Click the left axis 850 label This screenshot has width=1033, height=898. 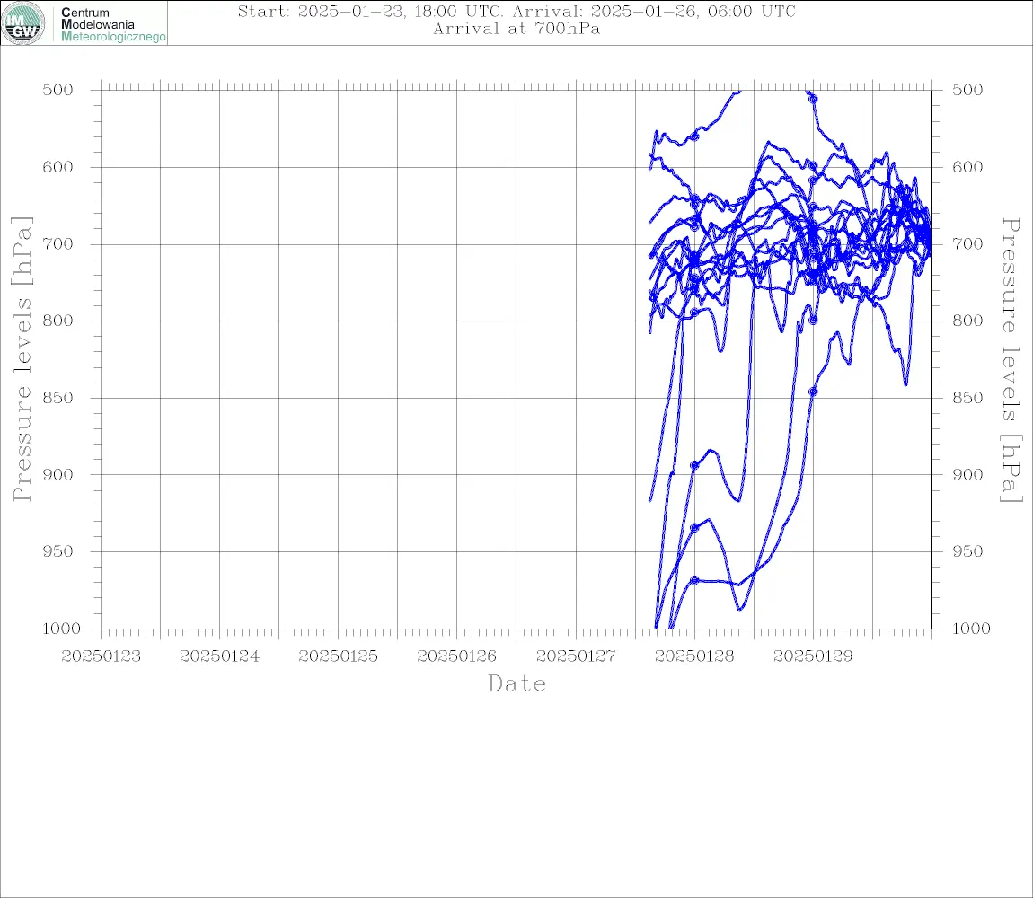[57, 397]
